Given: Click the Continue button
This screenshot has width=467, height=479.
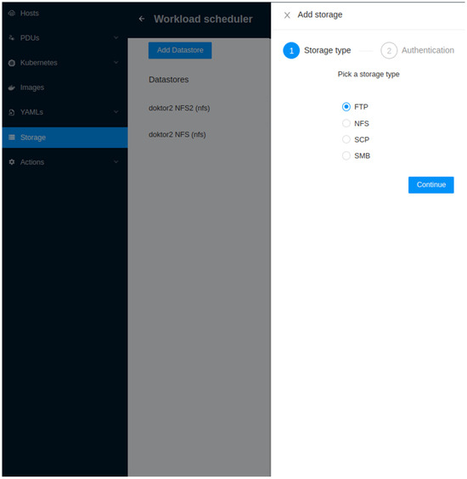Looking at the screenshot, I should (x=431, y=185).
